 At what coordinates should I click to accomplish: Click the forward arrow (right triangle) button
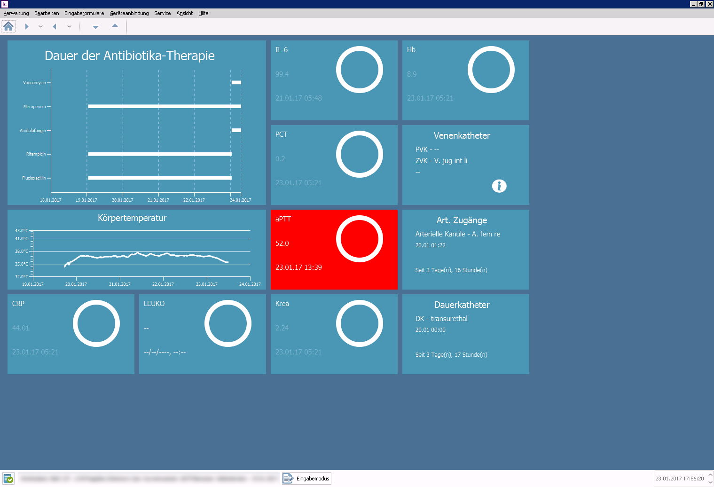[27, 27]
